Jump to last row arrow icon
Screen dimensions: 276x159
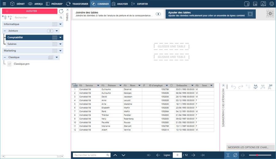coord(202,155)
